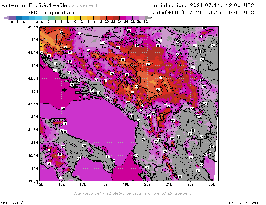Click the -10 label under the color bar
This screenshot has width=266, height=205.
(x=10, y=22)
